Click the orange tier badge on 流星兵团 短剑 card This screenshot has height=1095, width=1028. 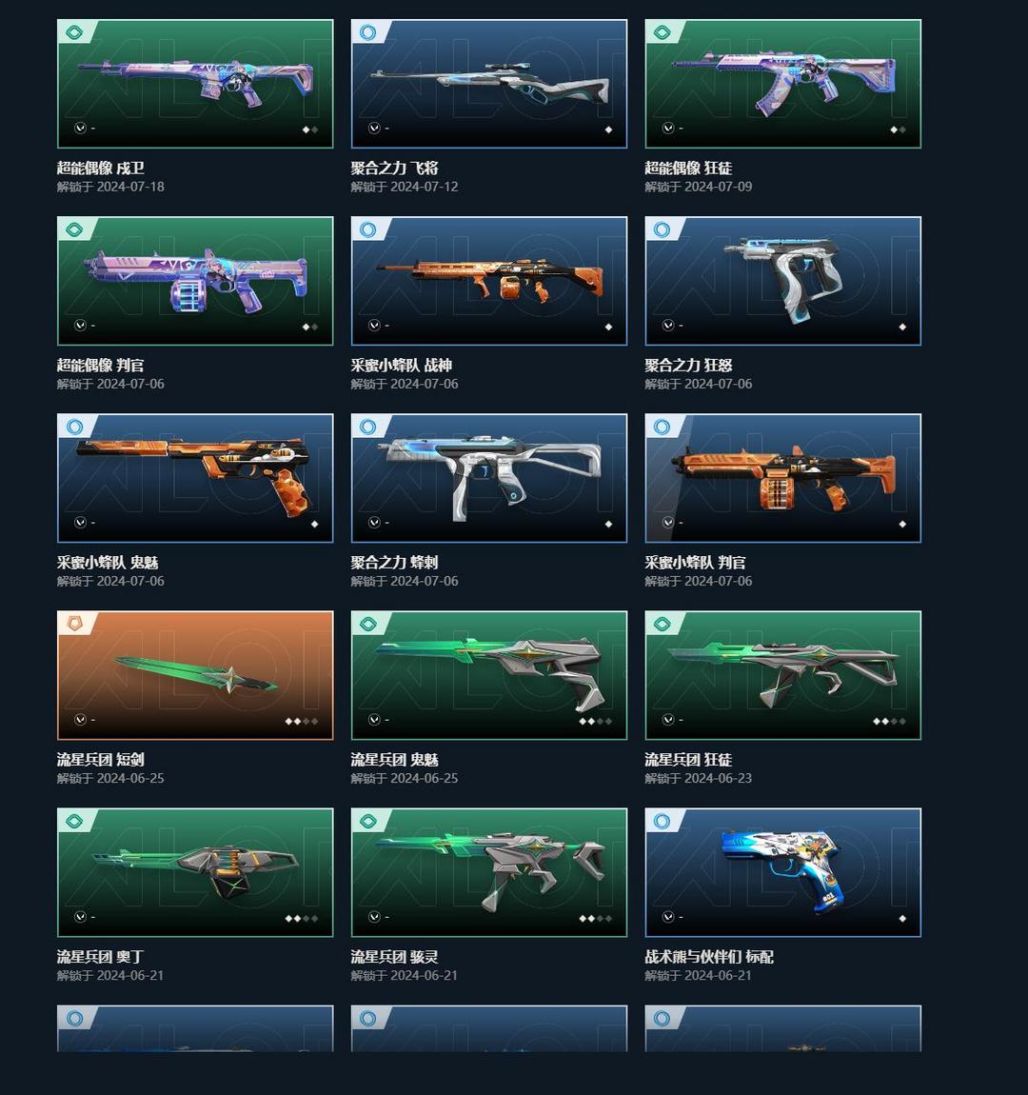[74, 624]
